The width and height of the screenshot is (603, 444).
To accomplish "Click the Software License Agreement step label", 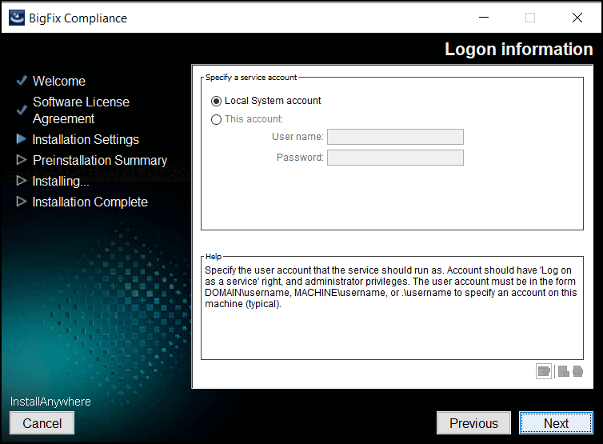I will click(x=81, y=110).
